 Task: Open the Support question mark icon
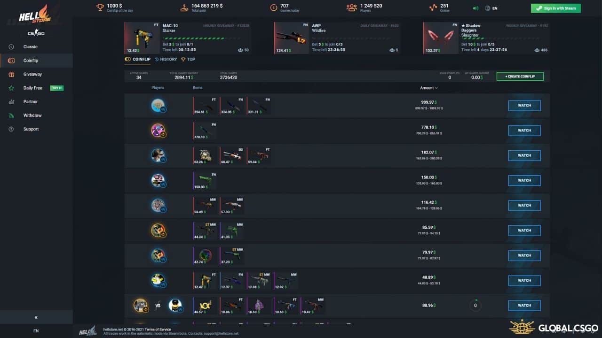[11, 129]
